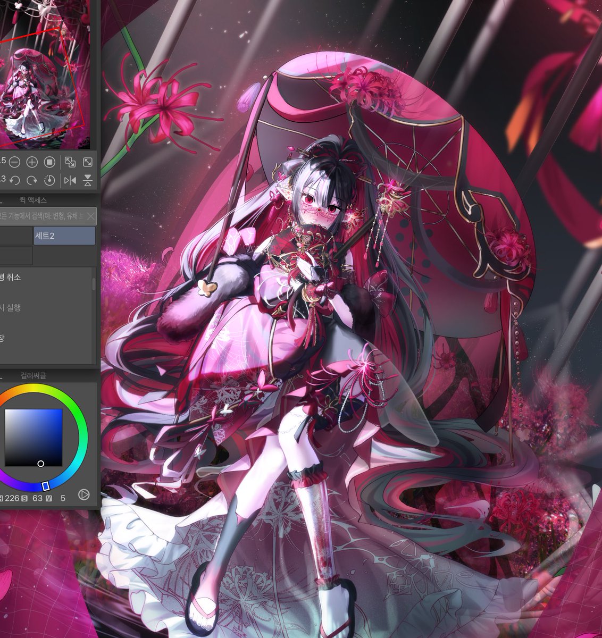The image size is (602, 638).
Task: Flip the canvas vertically
Action: point(88,180)
